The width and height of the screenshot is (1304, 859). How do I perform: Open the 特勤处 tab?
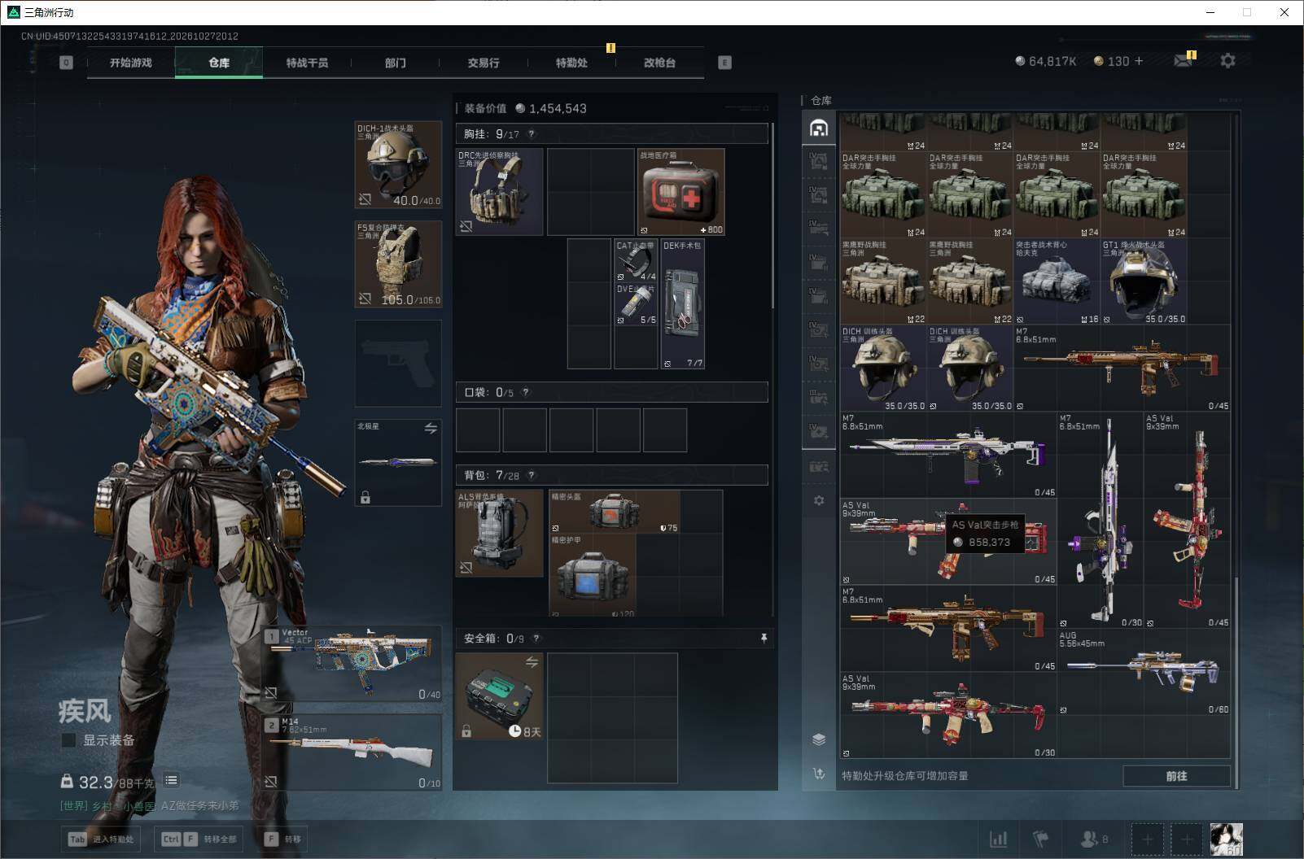point(571,63)
